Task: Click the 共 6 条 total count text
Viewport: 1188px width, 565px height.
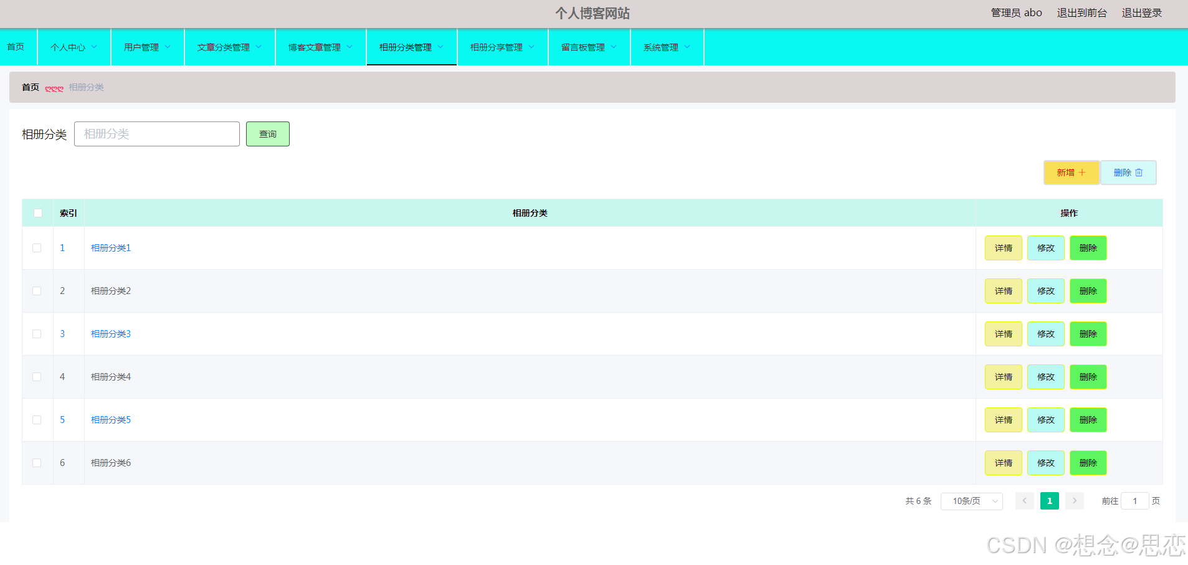Action: click(918, 501)
